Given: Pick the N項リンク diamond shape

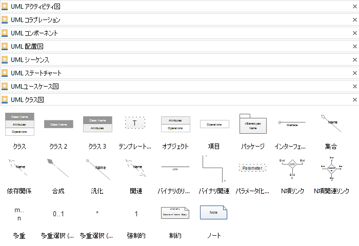Looking at the screenshot, I should click(292, 169).
